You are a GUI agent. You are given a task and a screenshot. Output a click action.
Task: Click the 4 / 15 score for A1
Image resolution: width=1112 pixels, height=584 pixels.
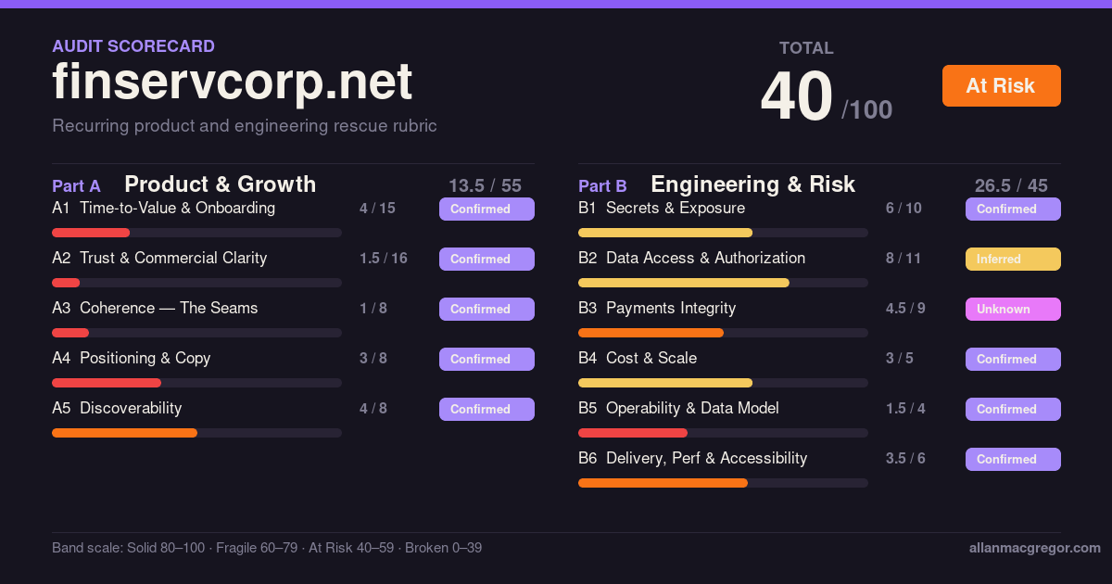click(x=377, y=209)
